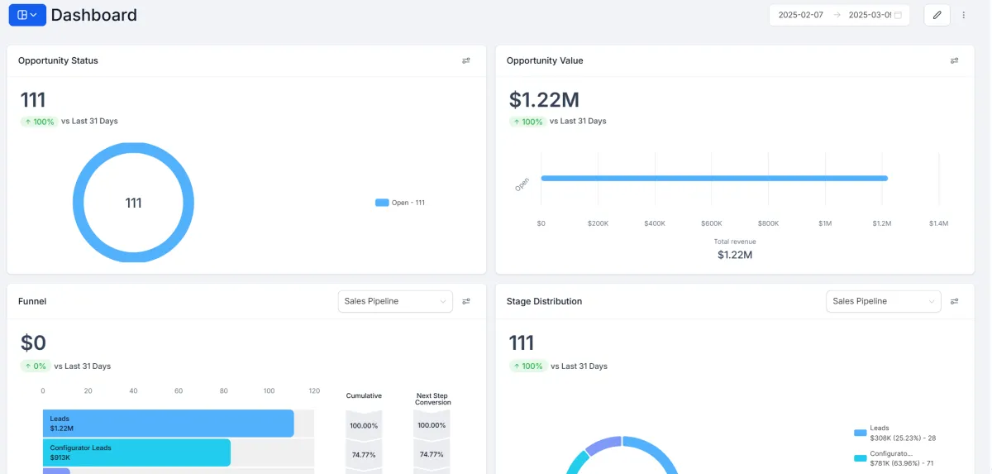Open the date range calendar icon
Screen dimensions: 992x474
click(898, 15)
